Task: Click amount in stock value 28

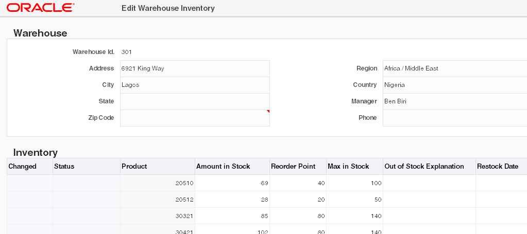Action: click(232, 200)
